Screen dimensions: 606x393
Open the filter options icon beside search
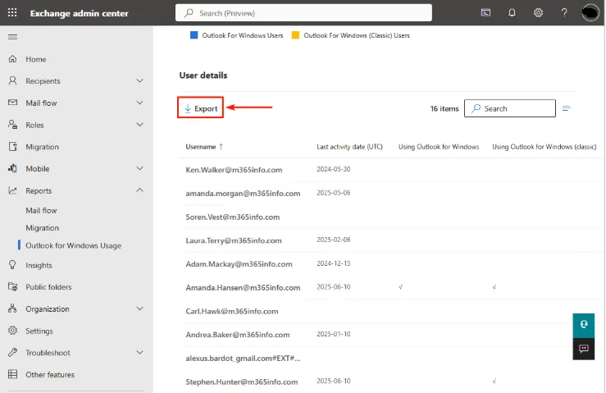coord(567,108)
